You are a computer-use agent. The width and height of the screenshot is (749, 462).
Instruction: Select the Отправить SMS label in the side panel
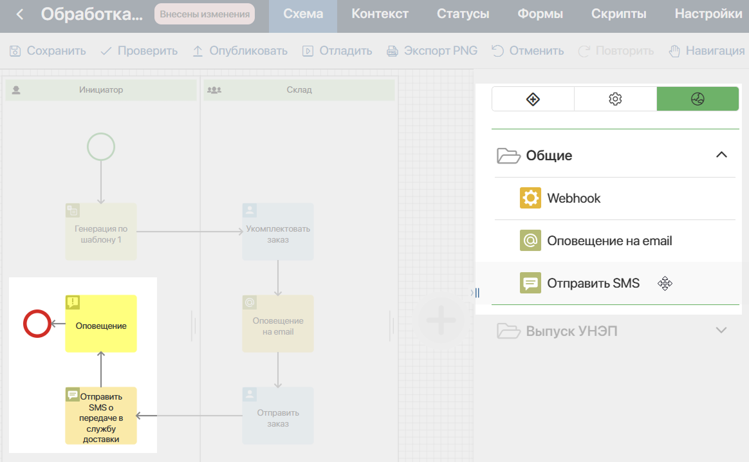coord(593,283)
